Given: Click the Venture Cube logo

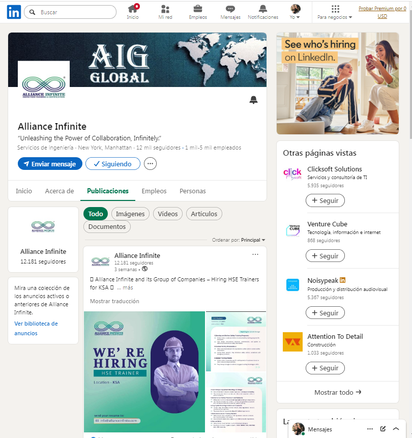Looking at the screenshot, I should point(292,230).
